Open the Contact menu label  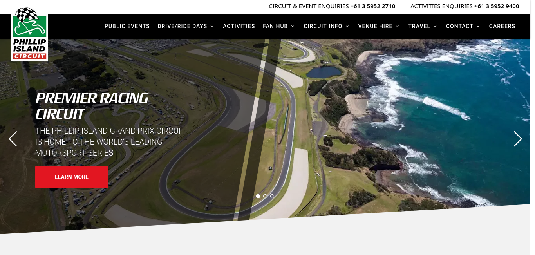(x=459, y=26)
